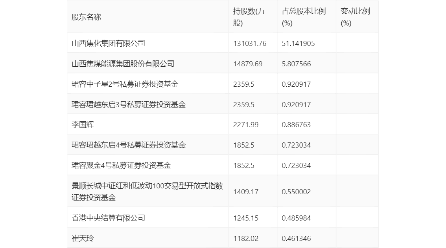Click 2359.5 in the 珺容中子星2号 row
The width and height of the screenshot is (446, 248).
click(x=244, y=84)
